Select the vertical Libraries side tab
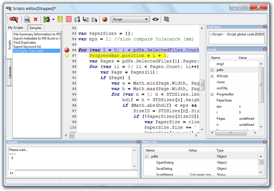This screenshot has width=274, height=191. click(x=10, y=72)
